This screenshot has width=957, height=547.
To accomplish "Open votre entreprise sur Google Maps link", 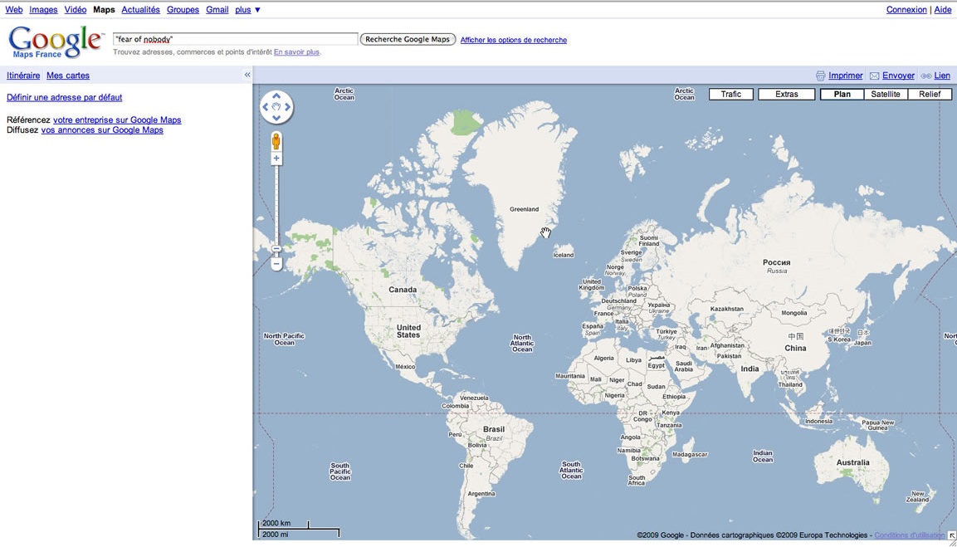I will (117, 120).
